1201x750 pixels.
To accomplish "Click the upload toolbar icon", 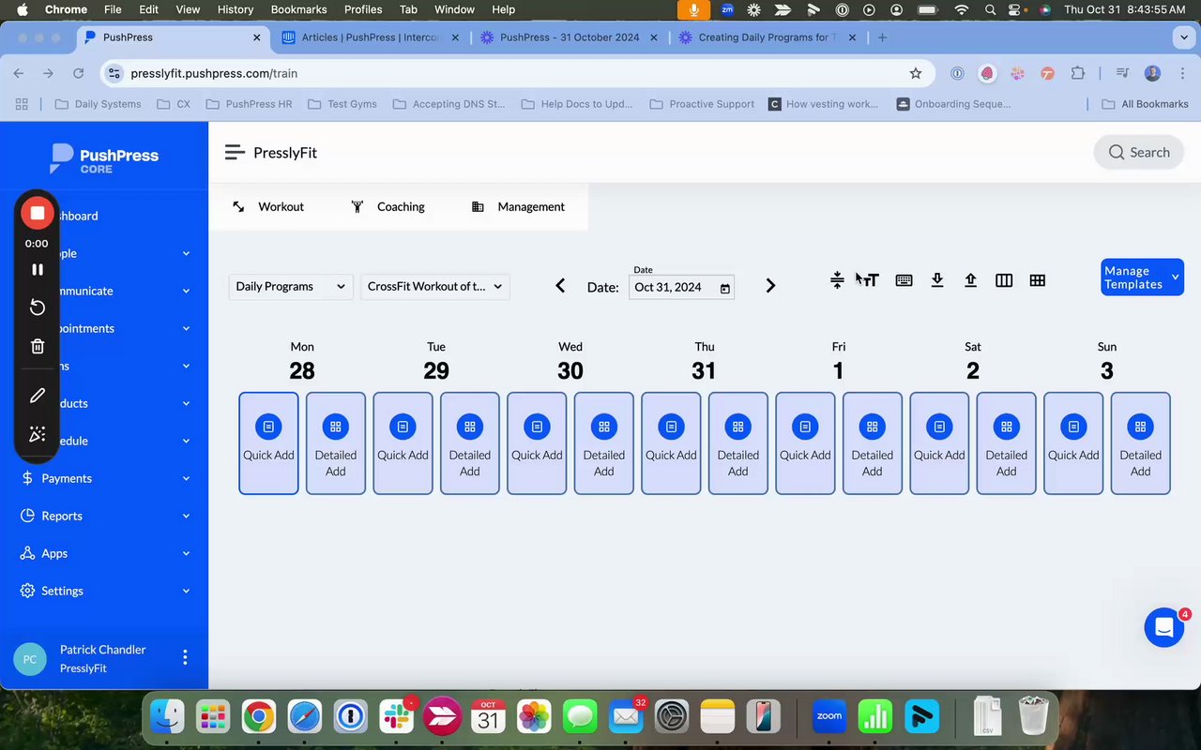I will [x=970, y=280].
